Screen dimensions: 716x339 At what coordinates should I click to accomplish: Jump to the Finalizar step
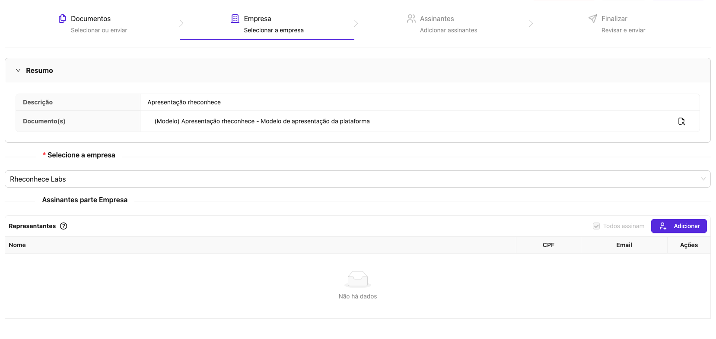[x=614, y=19]
